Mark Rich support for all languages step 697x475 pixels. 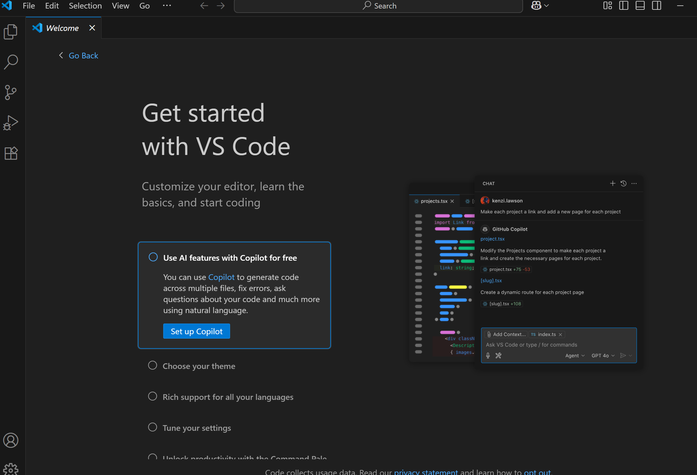tap(152, 396)
